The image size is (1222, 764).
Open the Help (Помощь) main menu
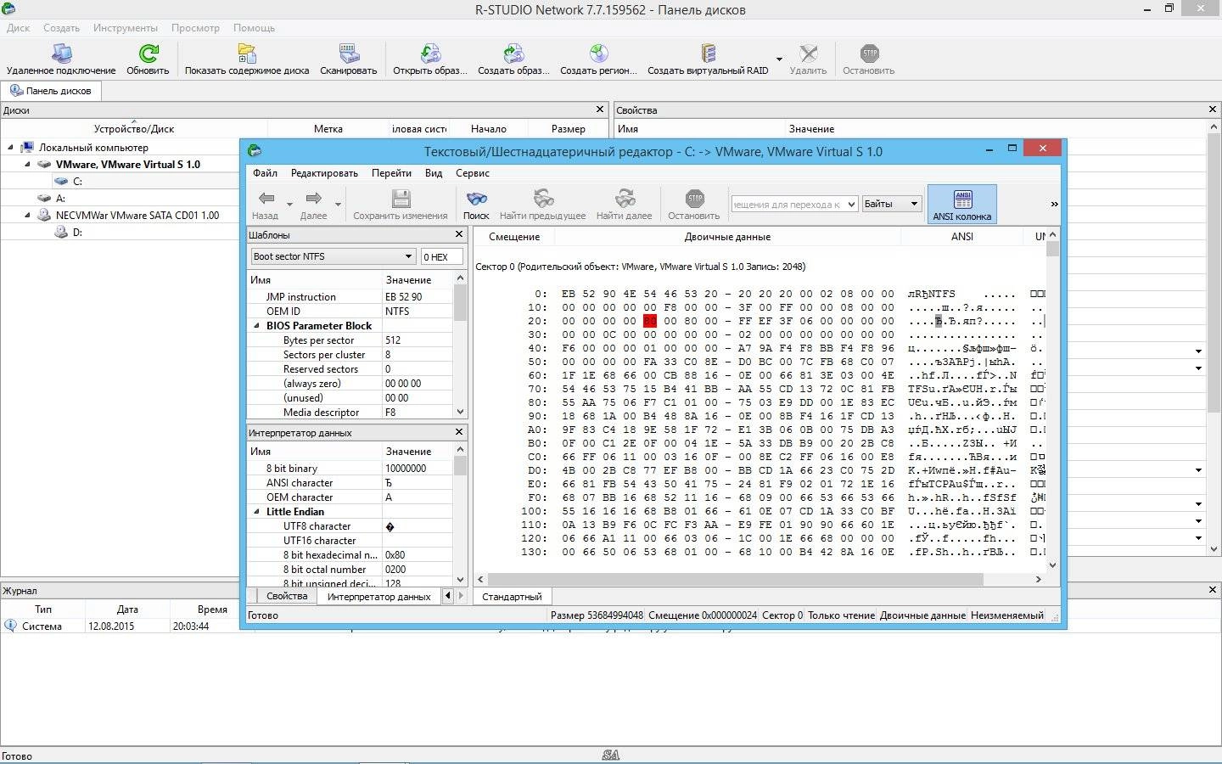click(254, 28)
